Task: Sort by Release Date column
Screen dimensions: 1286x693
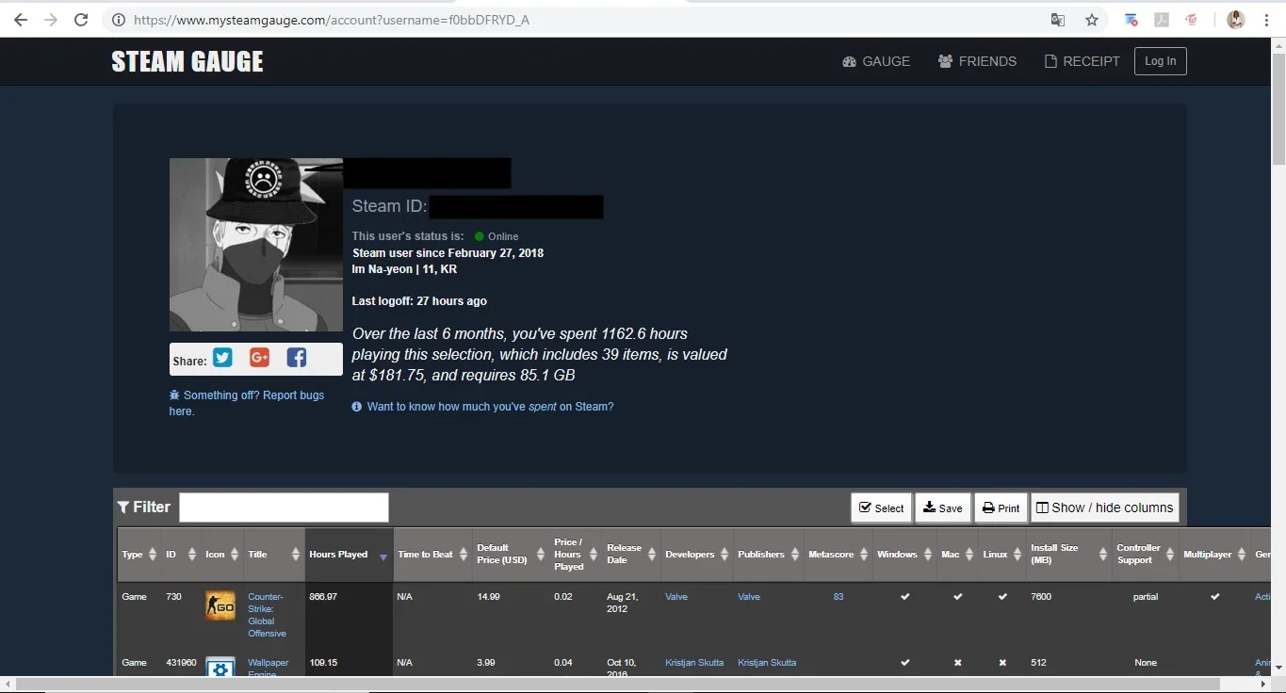Action: [x=631, y=555]
